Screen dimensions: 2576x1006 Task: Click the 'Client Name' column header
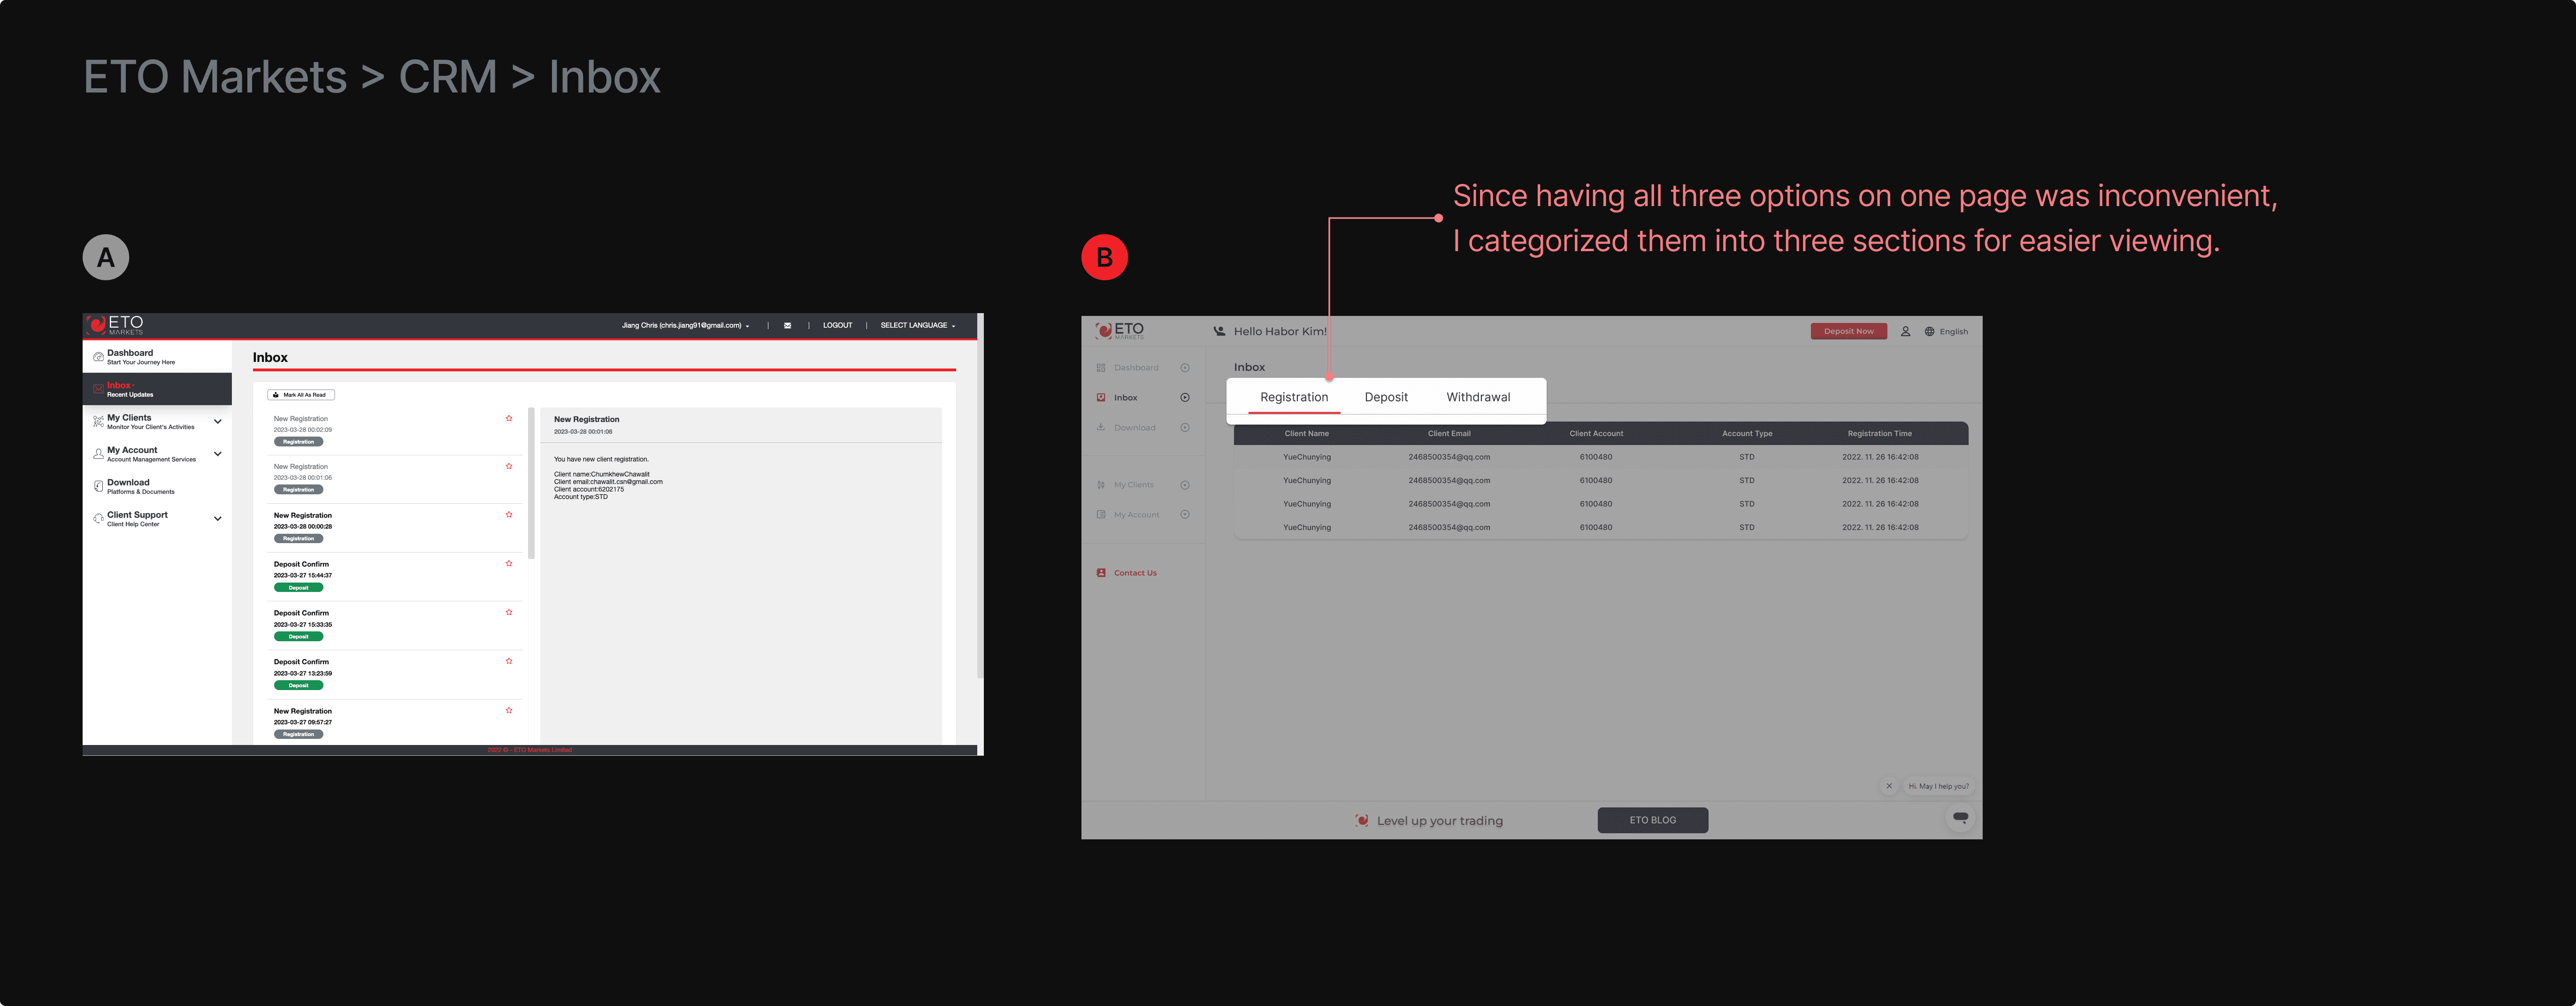tap(1307, 434)
